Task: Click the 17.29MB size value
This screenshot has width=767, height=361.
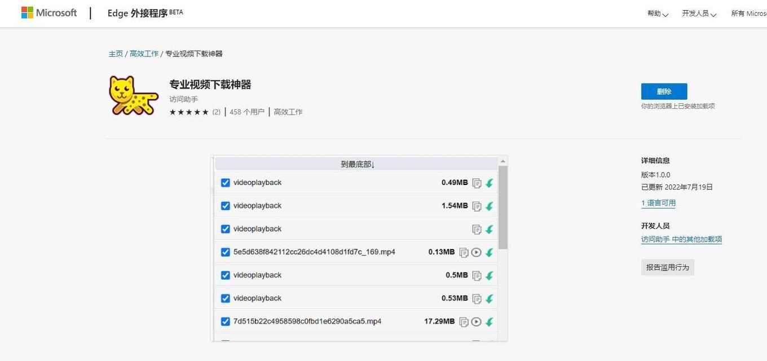Action: pyautogui.click(x=439, y=322)
